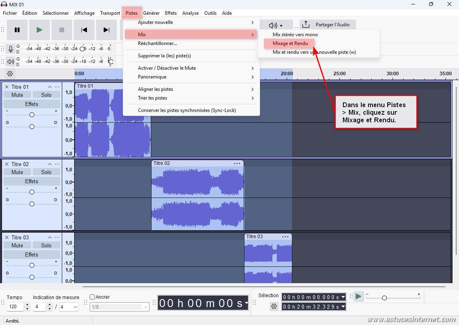
Task: Close track Titre 01 with X
Action: [7, 87]
